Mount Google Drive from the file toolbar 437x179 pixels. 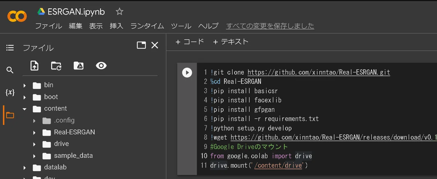click(79, 66)
